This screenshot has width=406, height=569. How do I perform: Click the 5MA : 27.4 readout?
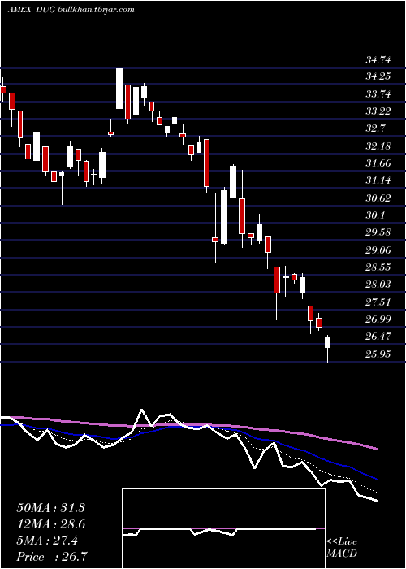coord(47,541)
